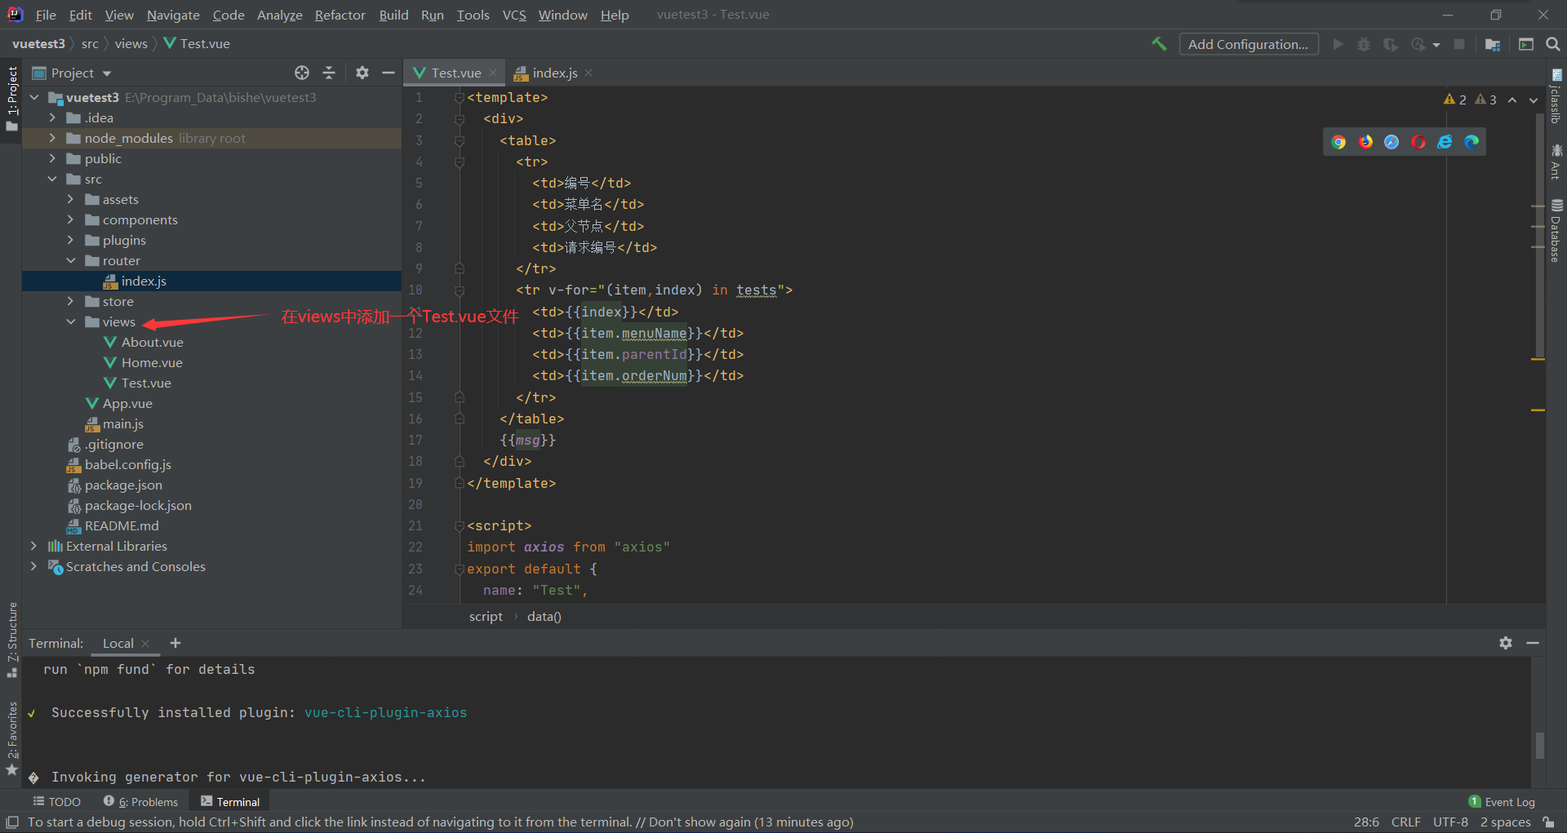Toggle tool window quick access icon
The width and height of the screenshot is (1567, 833).
pos(12,822)
